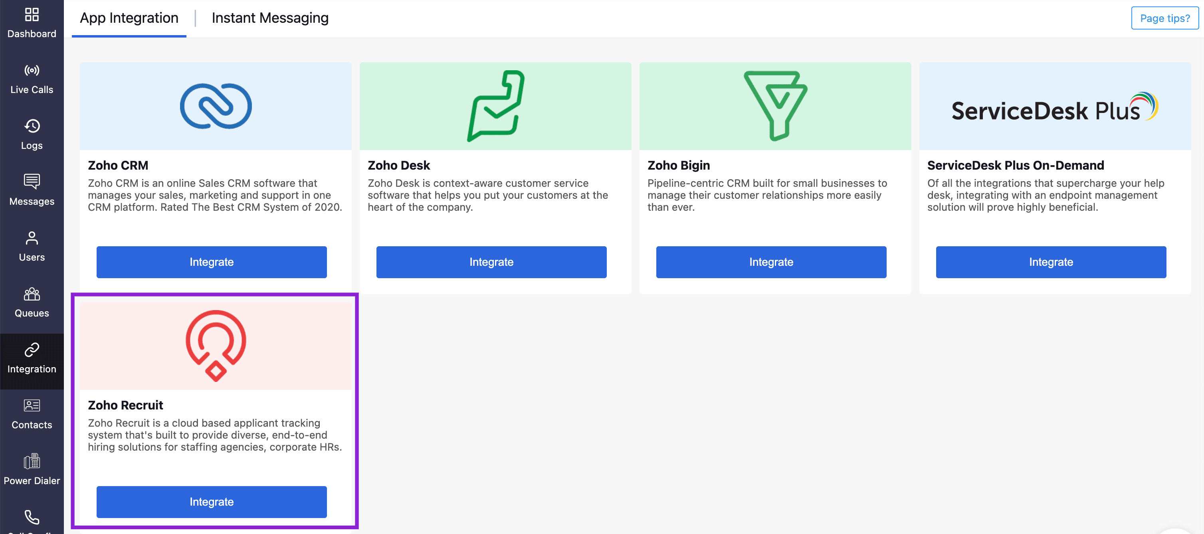The height and width of the screenshot is (534, 1204).
Task: Select the Integration link icon
Action: 32,350
